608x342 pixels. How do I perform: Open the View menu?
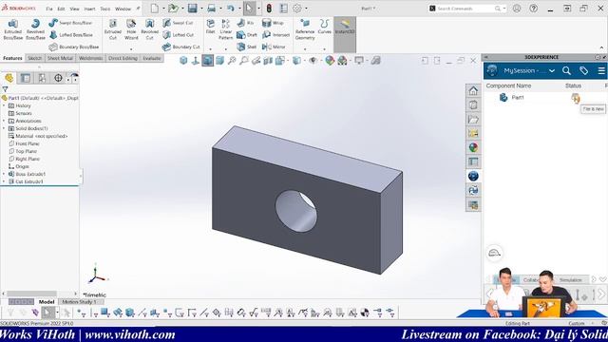[74, 9]
